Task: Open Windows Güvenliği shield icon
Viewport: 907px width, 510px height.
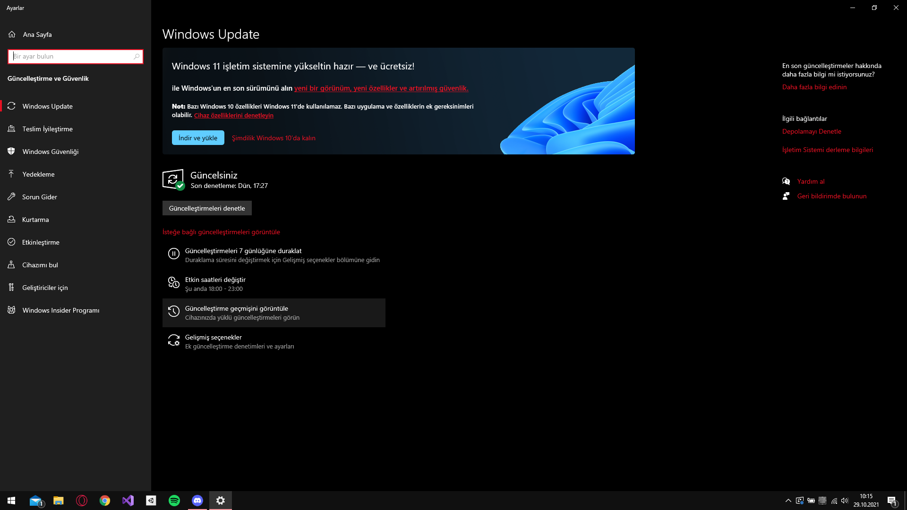Action: pyautogui.click(x=12, y=152)
